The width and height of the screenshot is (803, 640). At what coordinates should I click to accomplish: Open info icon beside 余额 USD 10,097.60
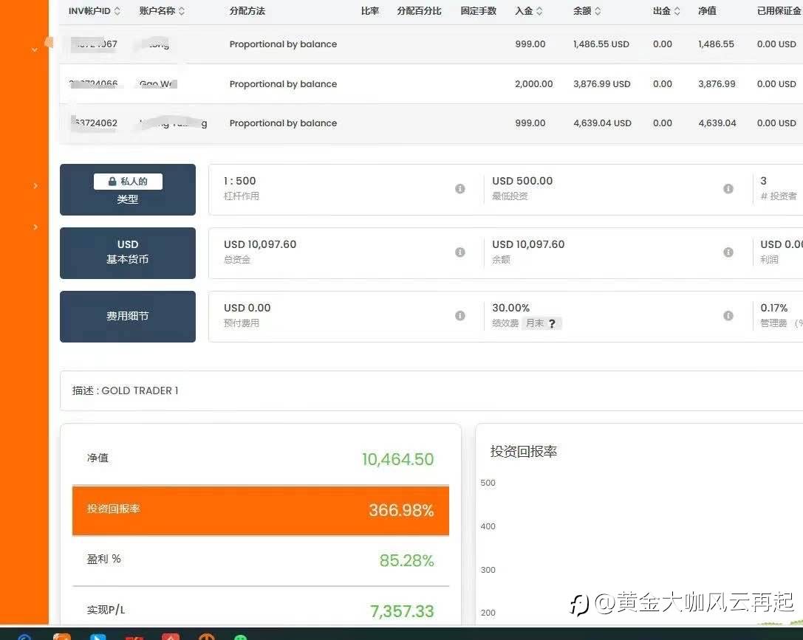tap(728, 252)
